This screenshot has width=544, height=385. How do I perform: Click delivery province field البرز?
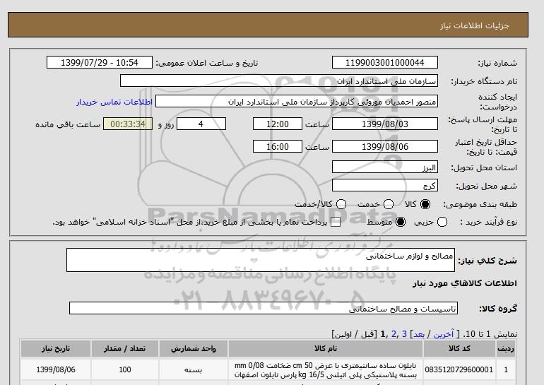tap(385, 167)
